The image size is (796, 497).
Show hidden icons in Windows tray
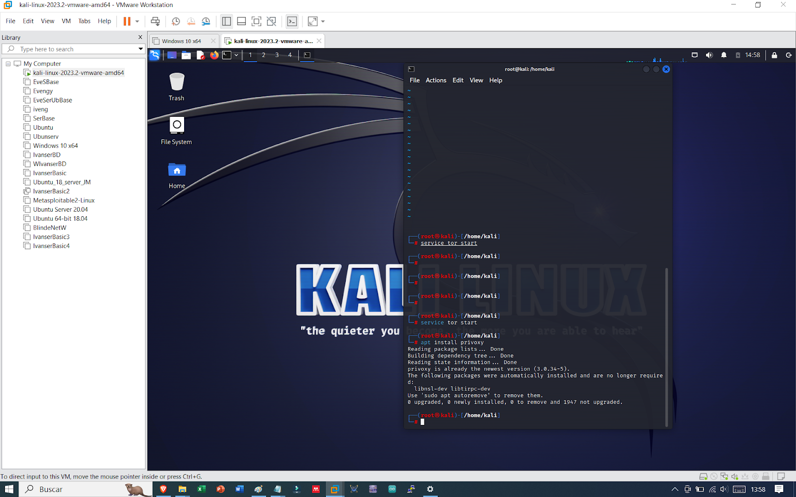coord(675,489)
